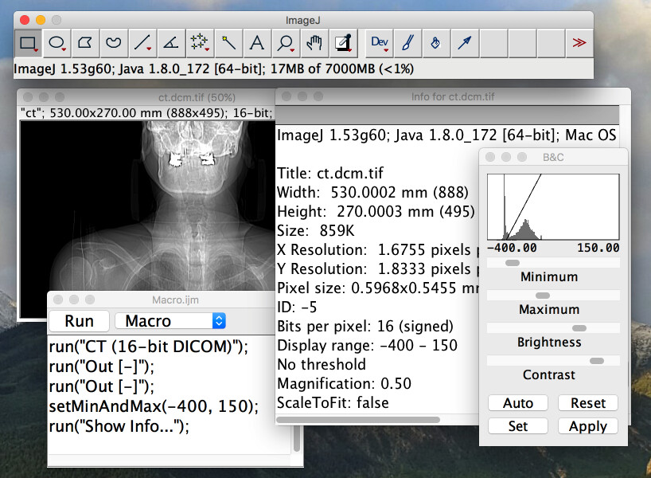Choose the freehand selection tool

[x=114, y=43]
